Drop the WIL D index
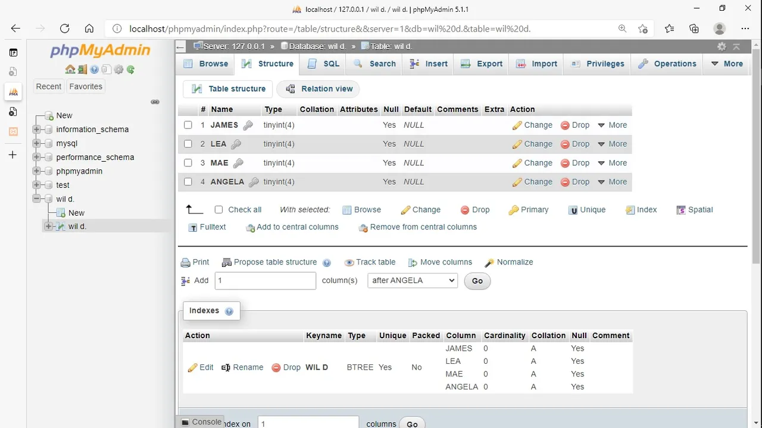The width and height of the screenshot is (762, 428). [286, 367]
